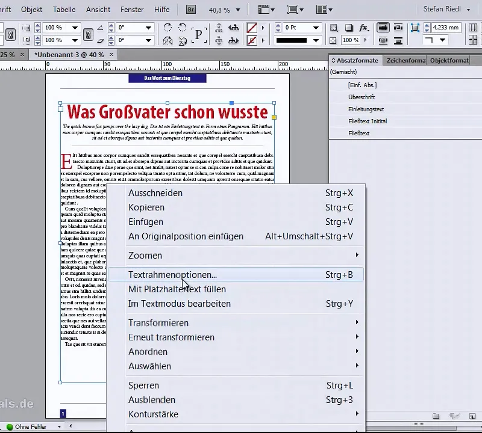Click the apply effect to object icon
This screenshot has width=482, height=433.
point(334,28)
